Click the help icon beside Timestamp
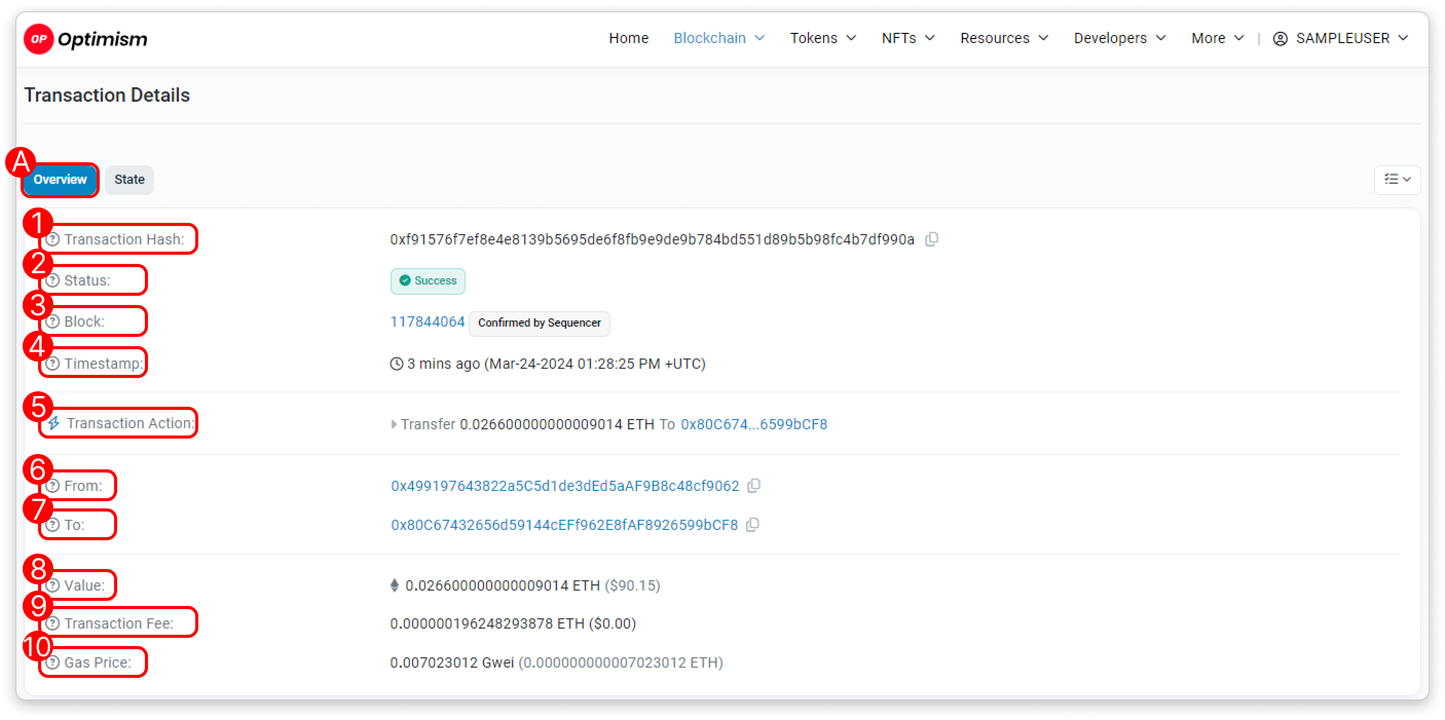The width and height of the screenshot is (1445, 720). [x=53, y=364]
